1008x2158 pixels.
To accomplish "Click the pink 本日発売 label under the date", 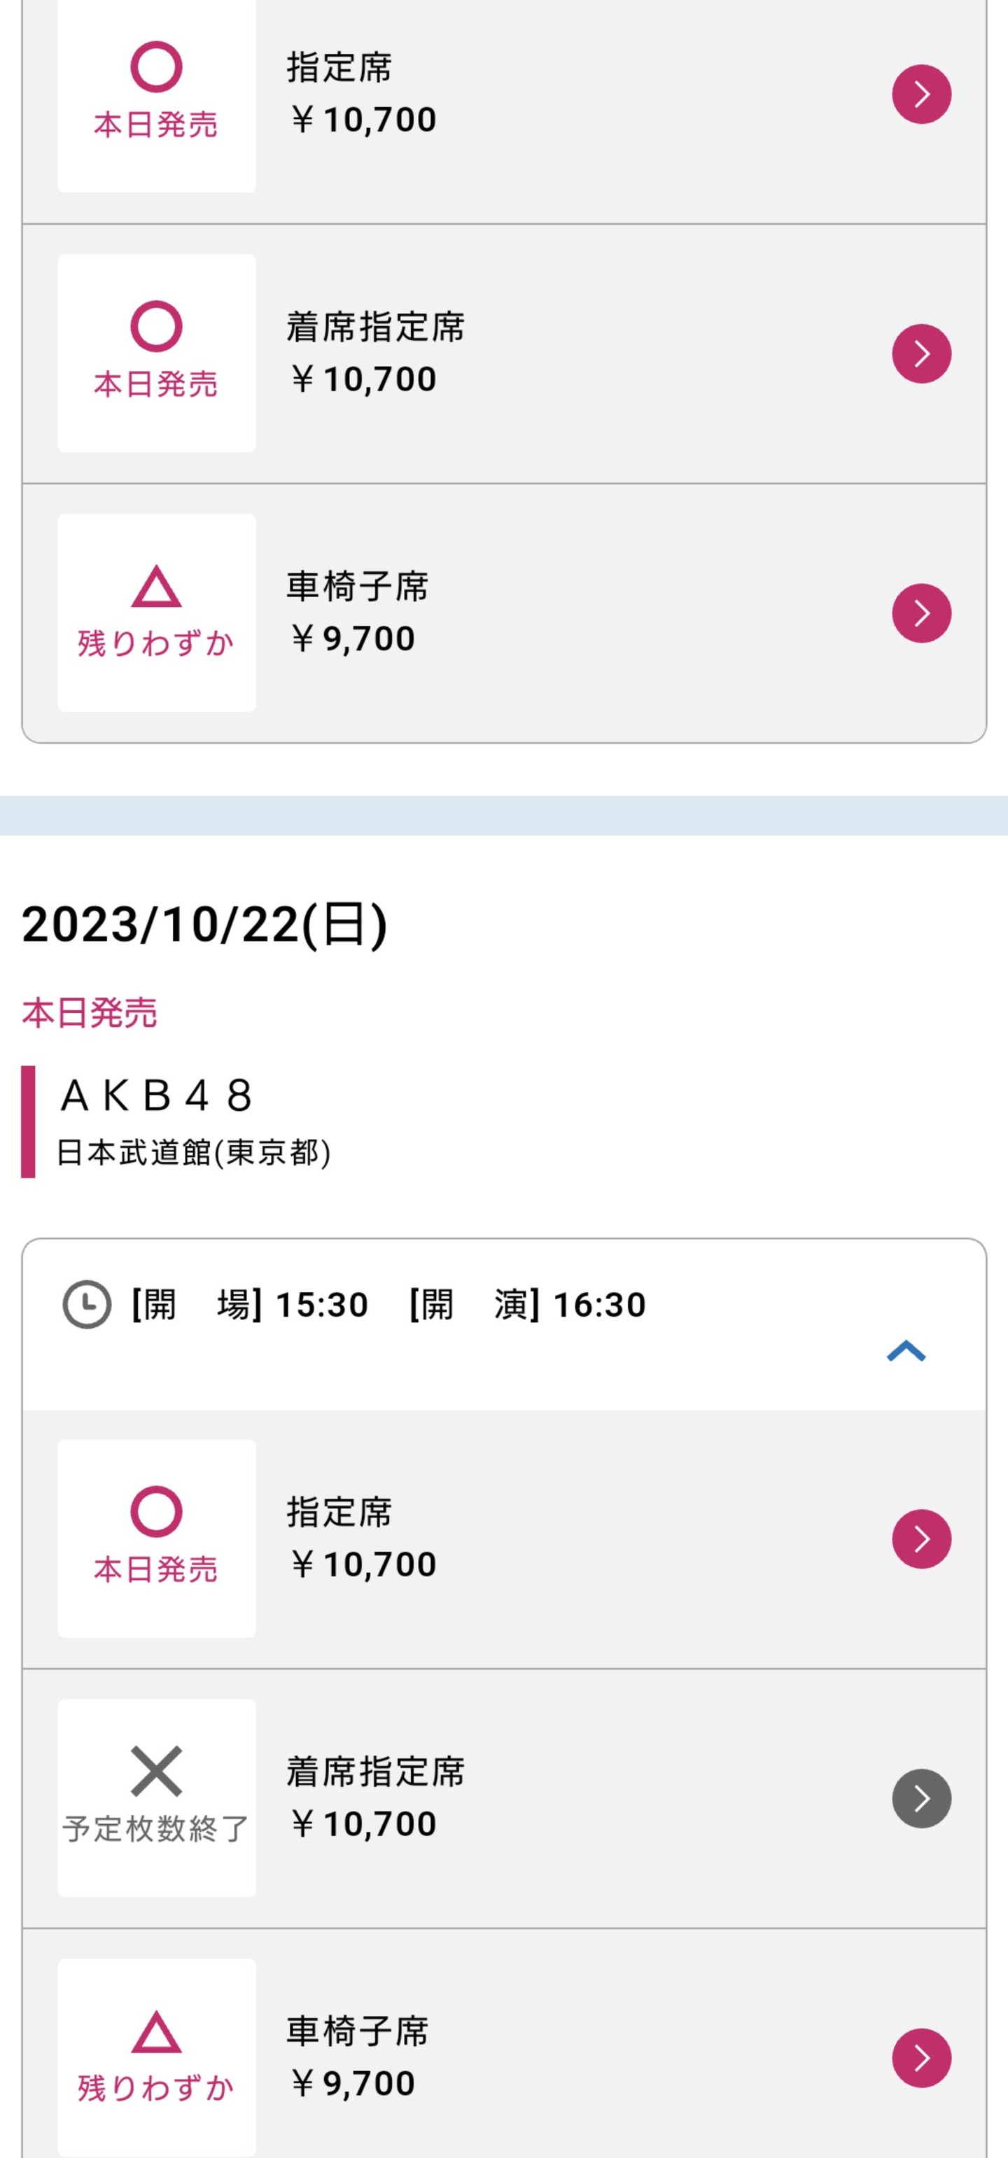I will coord(90,1013).
